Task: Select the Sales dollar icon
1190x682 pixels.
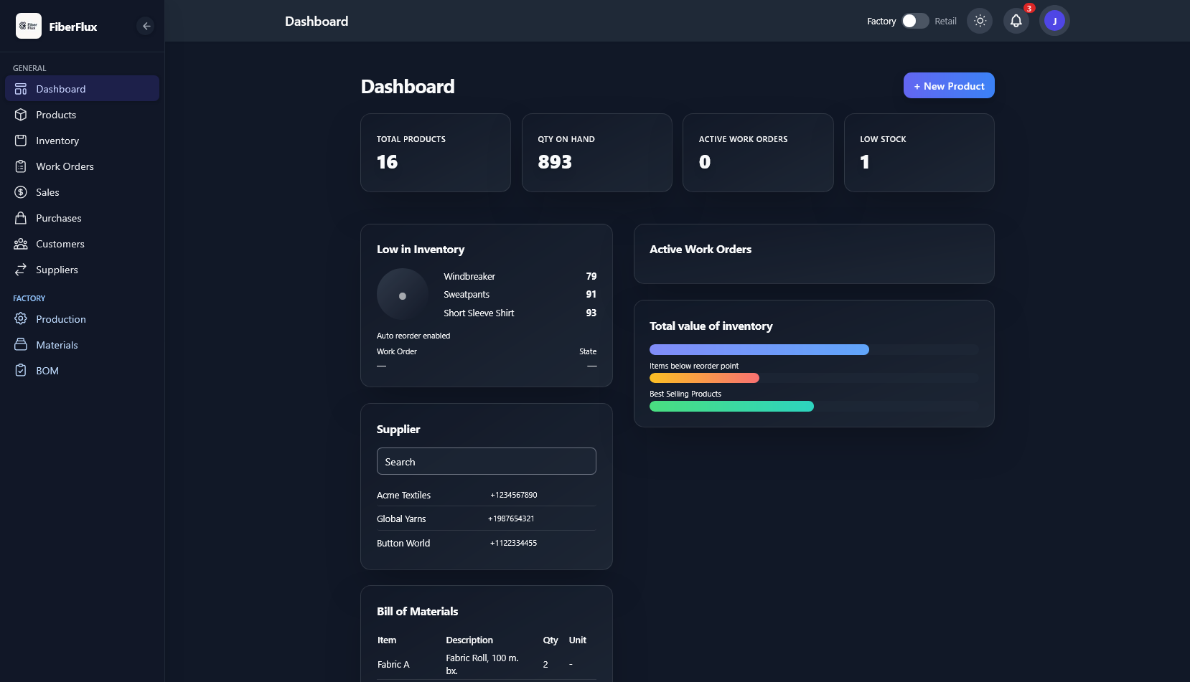Action: pyautogui.click(x=21, y=192)
